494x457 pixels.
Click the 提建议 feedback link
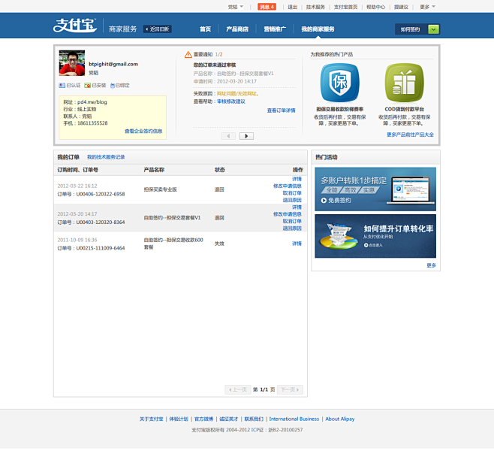[401, 7]
